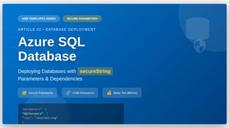The image size is (229, 128).
Task: Click the Database heading word
Action: (47, 56)
